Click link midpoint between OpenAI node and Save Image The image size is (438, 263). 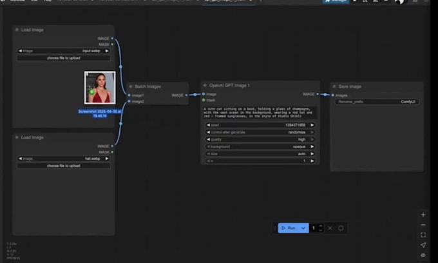pos(325,95)
